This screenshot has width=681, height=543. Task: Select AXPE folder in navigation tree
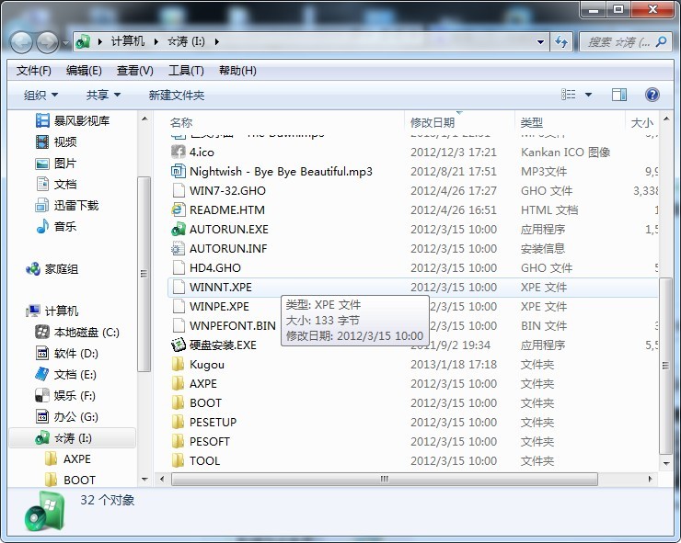click(x=68, y=458)
